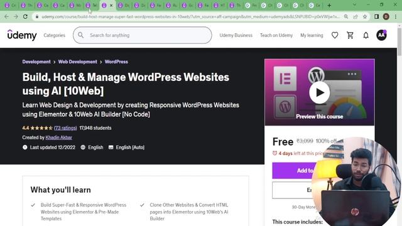Open the Chrome profile D avatar
Viewport: 402px width, 226px height.
[386, 17]
